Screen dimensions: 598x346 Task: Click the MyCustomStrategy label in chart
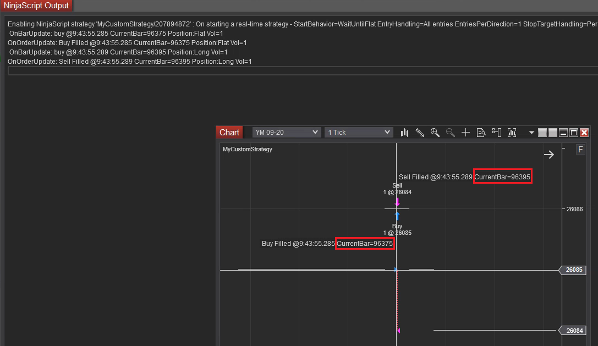coord(247,149)
